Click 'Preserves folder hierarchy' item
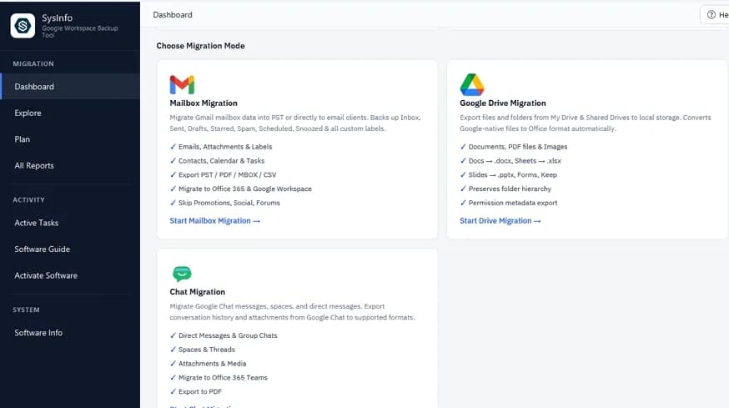The image size is (729, 408). click(x=505, y=189)
